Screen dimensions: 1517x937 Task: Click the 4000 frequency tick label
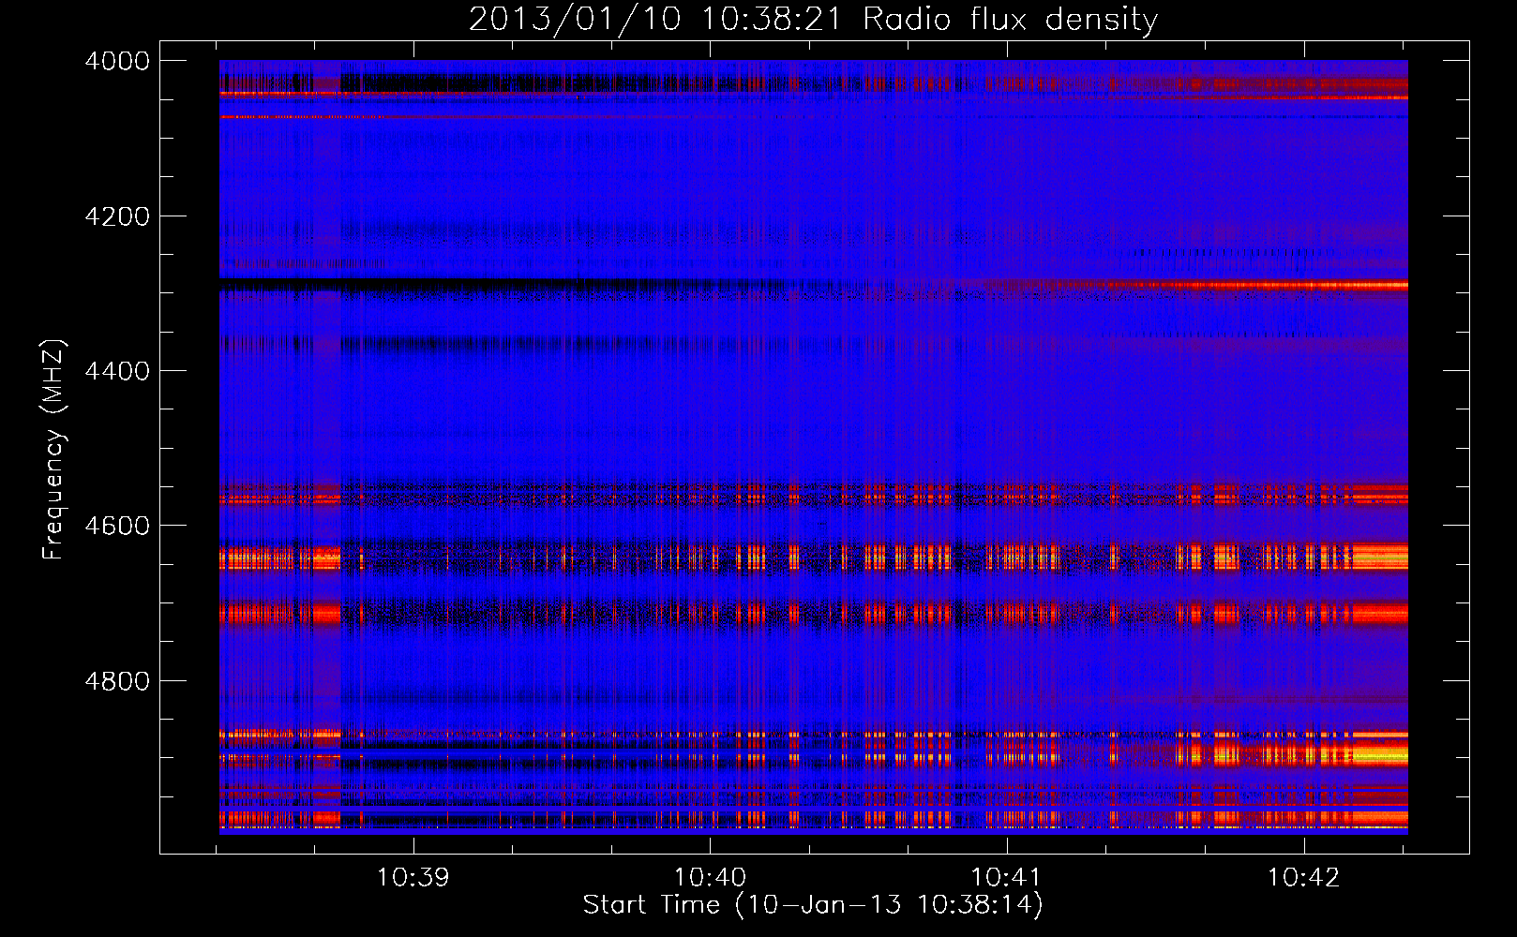click(117, 61)
